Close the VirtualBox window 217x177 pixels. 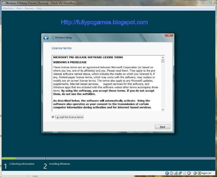click(210, 2)
